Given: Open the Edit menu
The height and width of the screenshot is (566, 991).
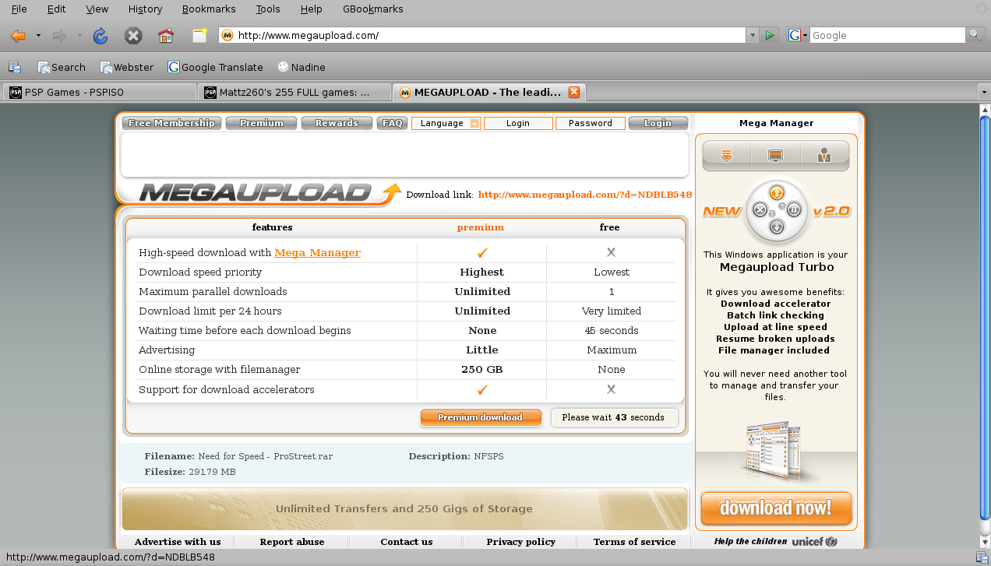Looking at the screenshot, I should pyautogui.click(x=56, y=9).
